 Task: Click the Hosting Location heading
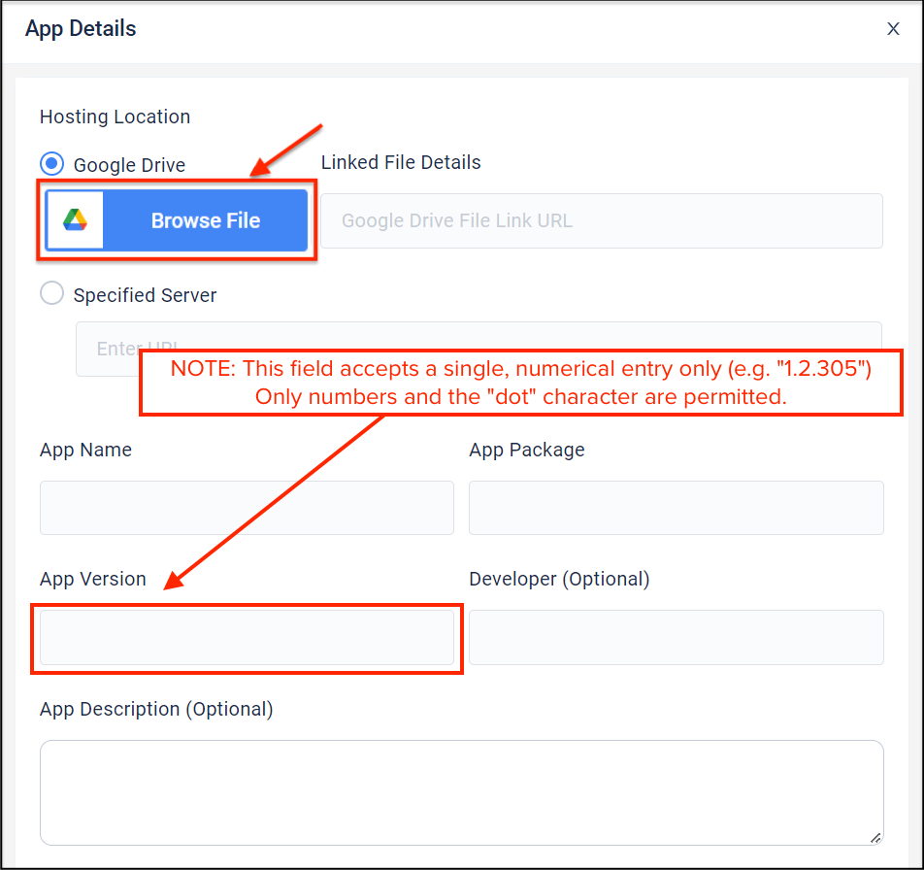(115, 117)
